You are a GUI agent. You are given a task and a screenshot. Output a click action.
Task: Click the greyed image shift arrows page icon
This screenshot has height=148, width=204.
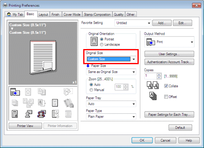point(28,92)
